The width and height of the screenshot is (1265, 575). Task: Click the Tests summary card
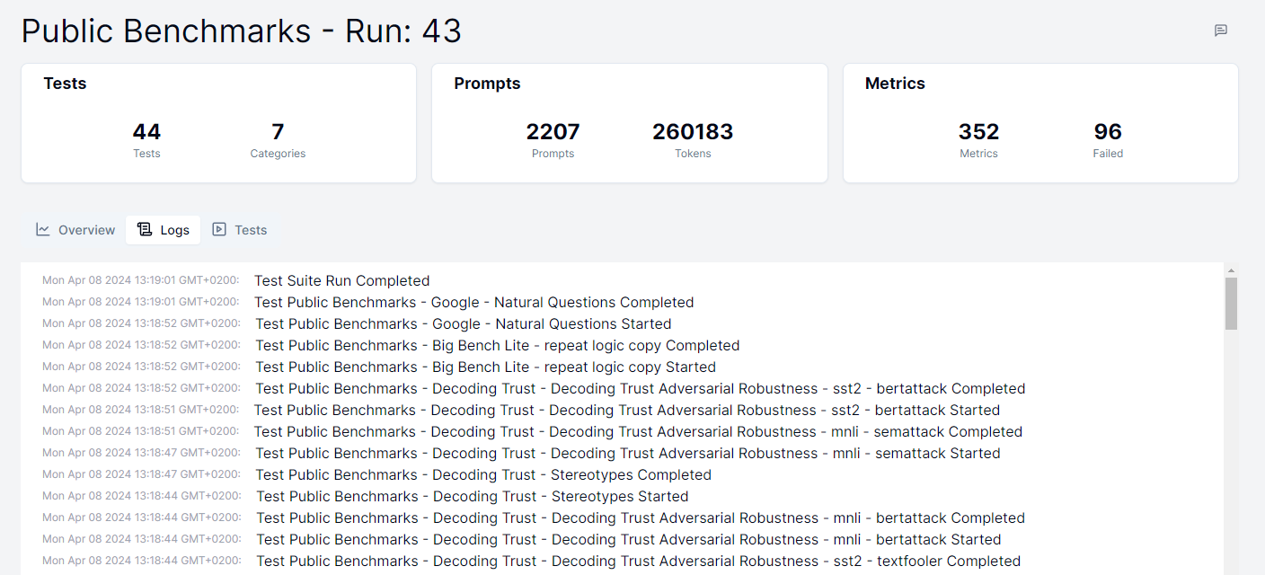pyautogui.click(x=218, y=122)
